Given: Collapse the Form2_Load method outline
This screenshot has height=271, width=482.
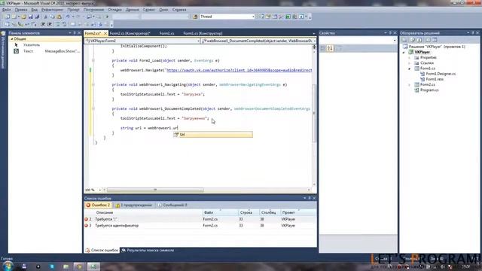Looking at the screenshot, I should pyautogui.click(x=93, y=60).
